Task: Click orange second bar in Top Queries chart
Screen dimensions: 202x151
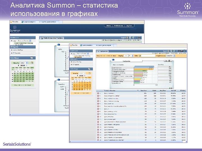Action: pos(144,69)
